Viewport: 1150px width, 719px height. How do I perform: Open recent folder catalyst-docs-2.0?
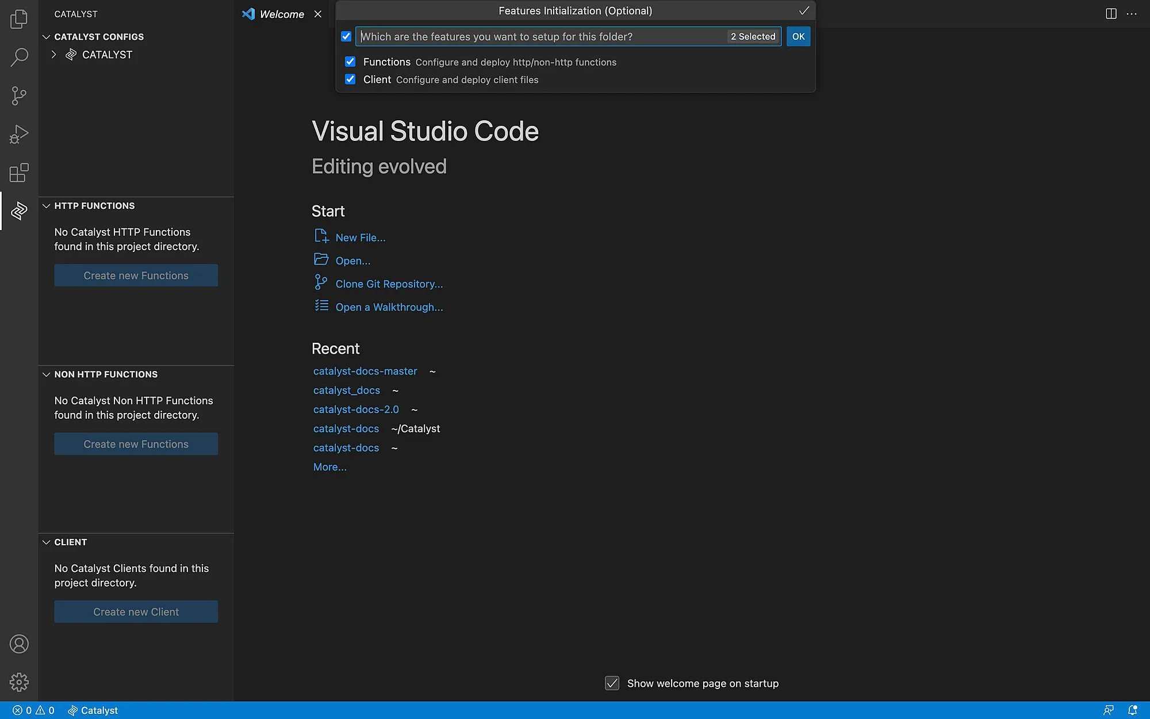point(356,410)
